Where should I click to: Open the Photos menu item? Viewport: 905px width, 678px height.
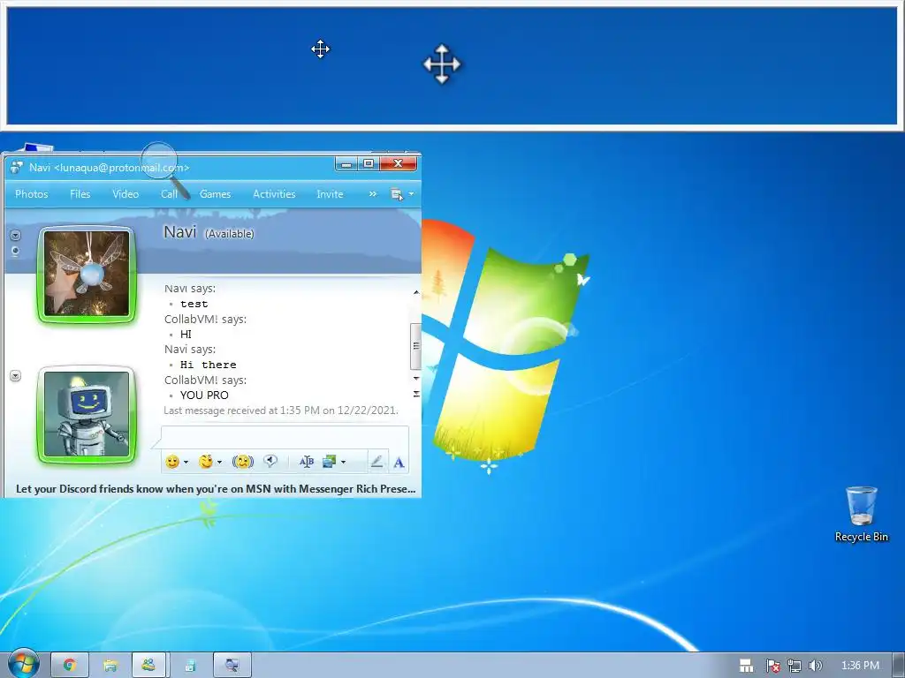32,194
